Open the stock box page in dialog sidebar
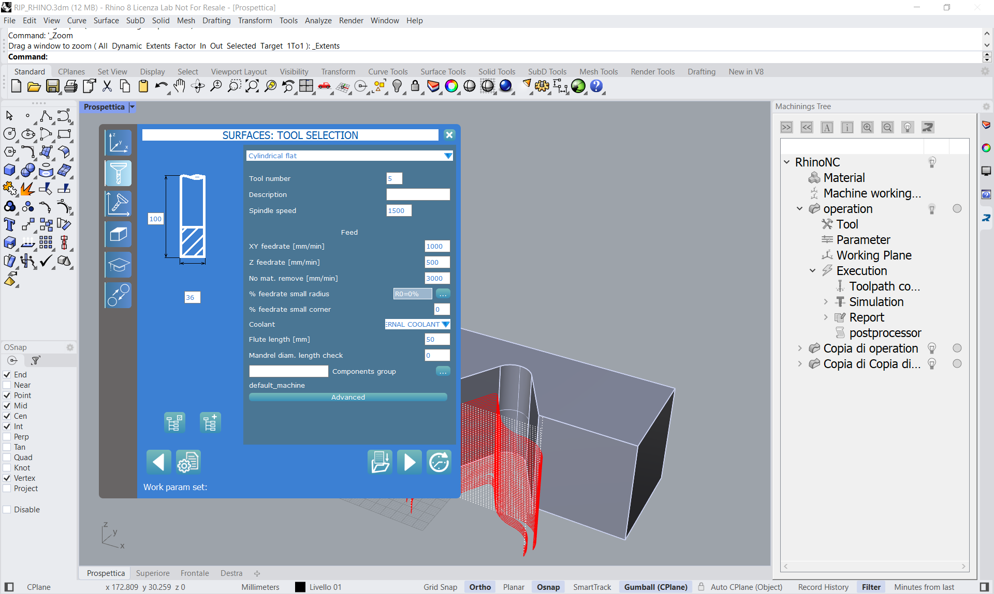The height and width of the screenshot is (594, 994). point(118,234)
